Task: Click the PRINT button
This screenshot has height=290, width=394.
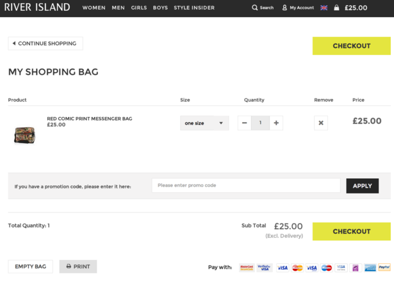Action: click(x=78, y=266)
